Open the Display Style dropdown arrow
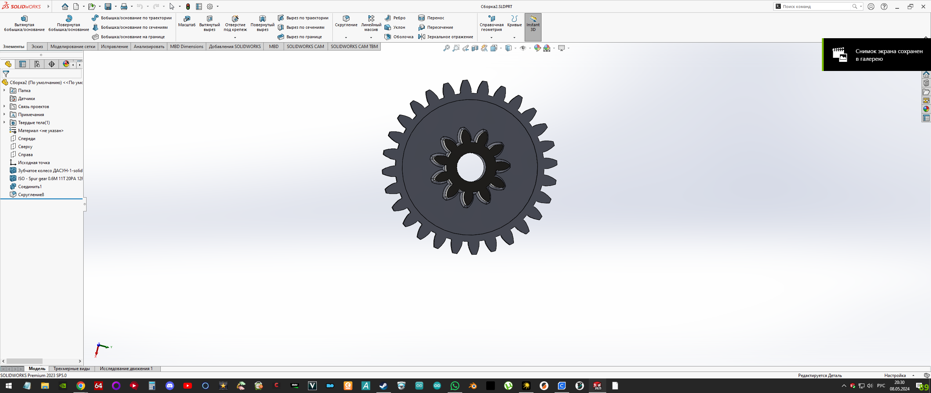 [x=515, y=48]
